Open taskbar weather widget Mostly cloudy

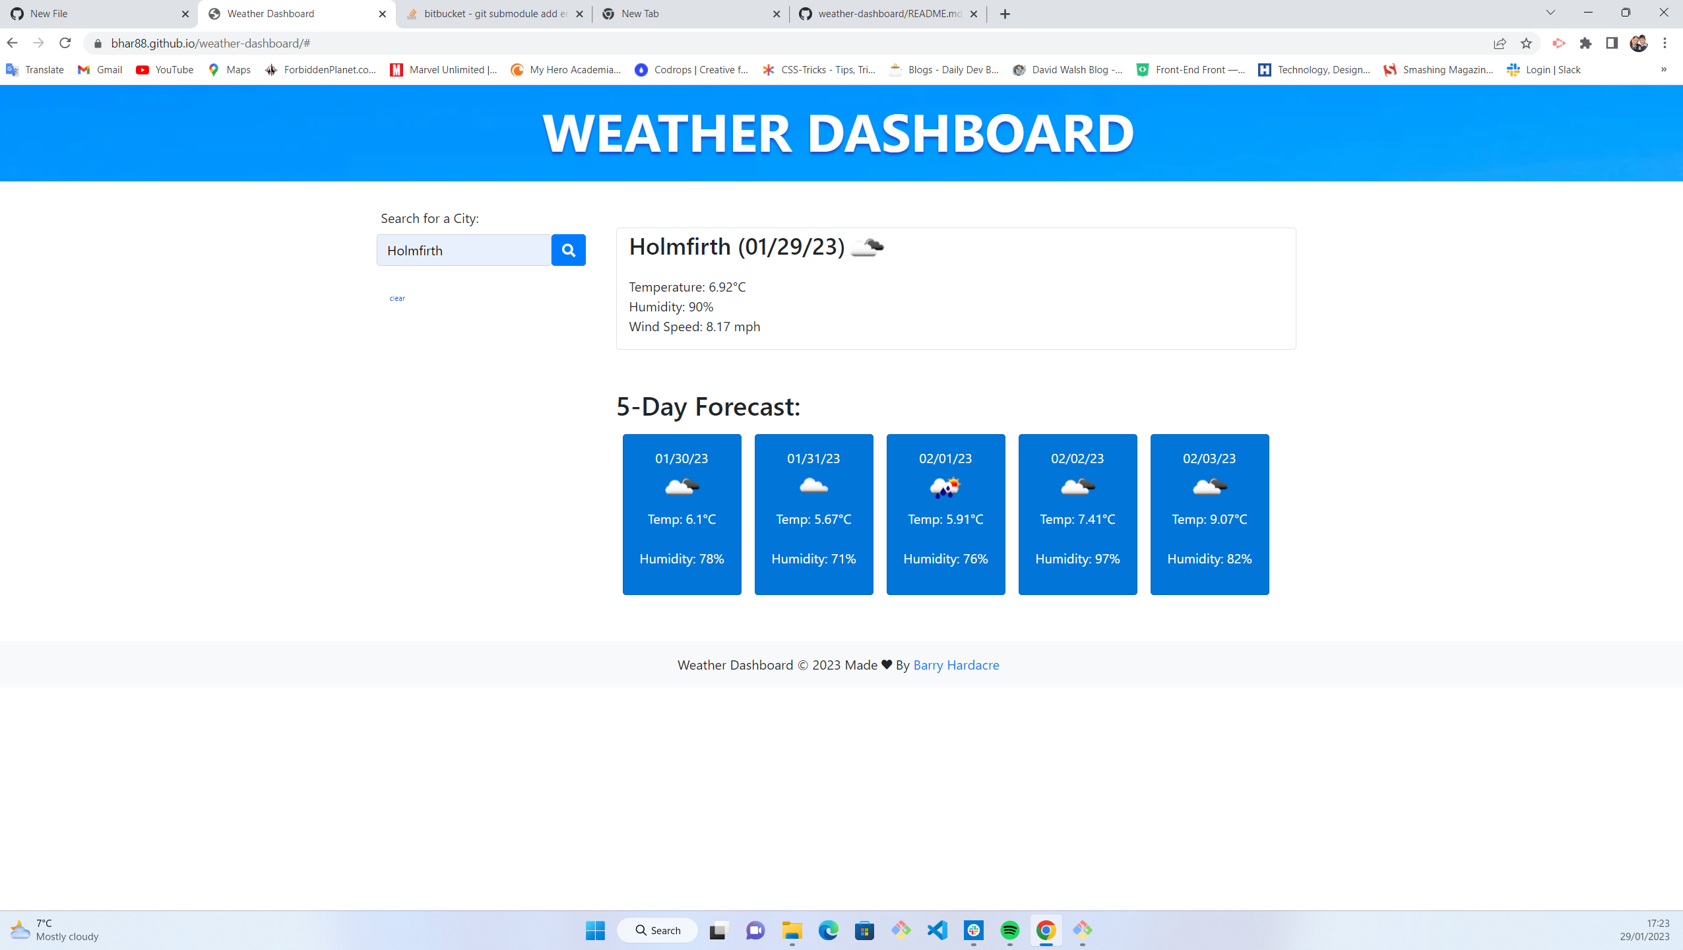pyautogui.click(x=55, y=930)
